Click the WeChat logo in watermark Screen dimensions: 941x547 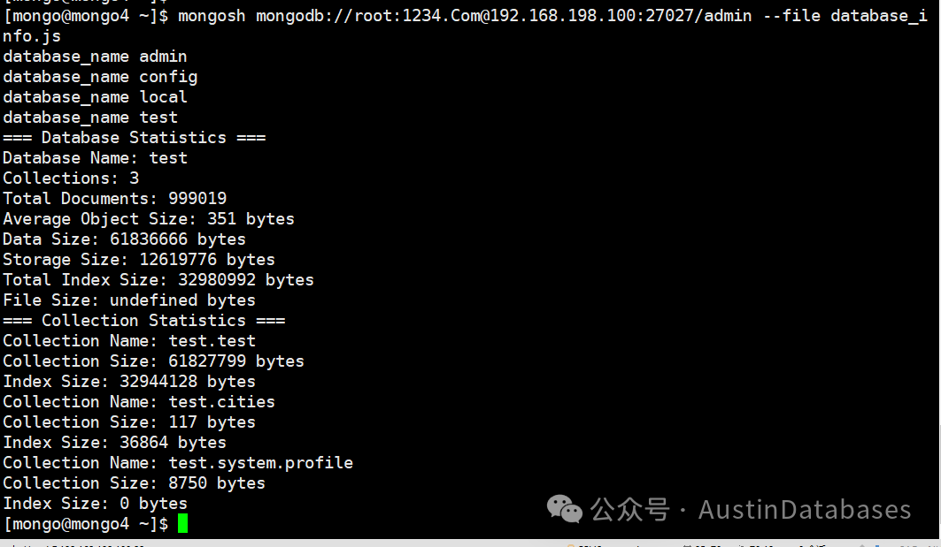pyautogui.click(x=565, y=509)
